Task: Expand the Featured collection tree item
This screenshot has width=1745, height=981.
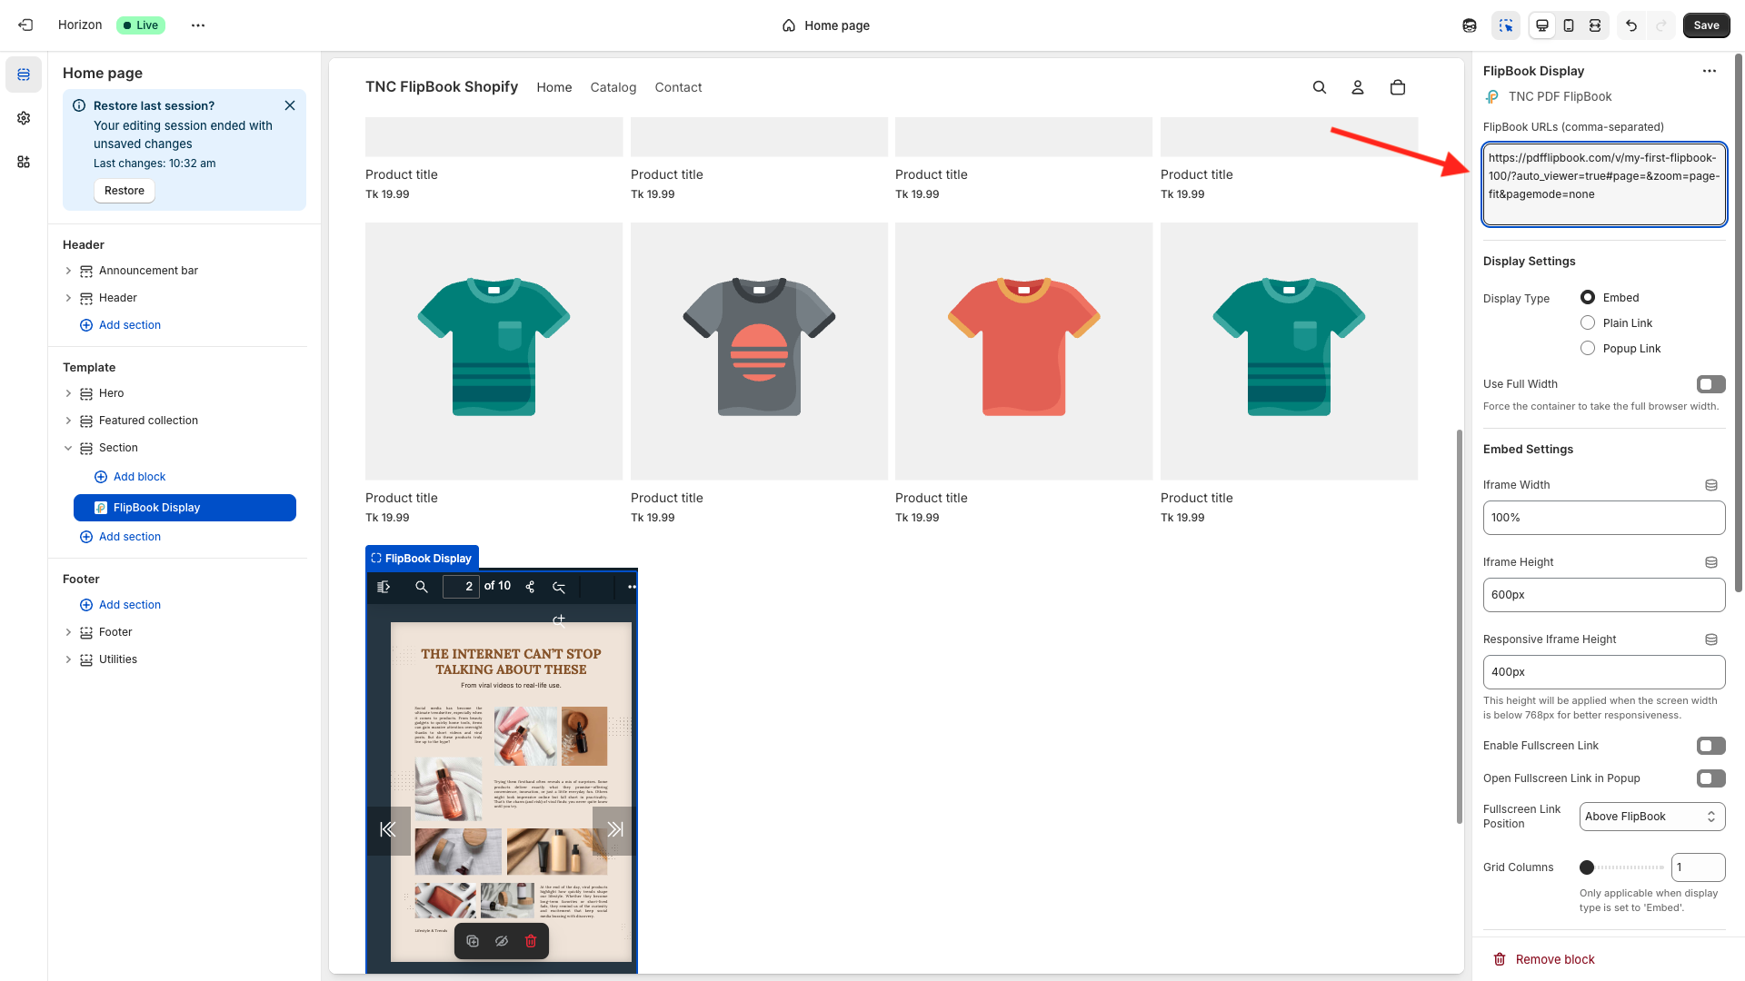Action: [x=68, y=421]
